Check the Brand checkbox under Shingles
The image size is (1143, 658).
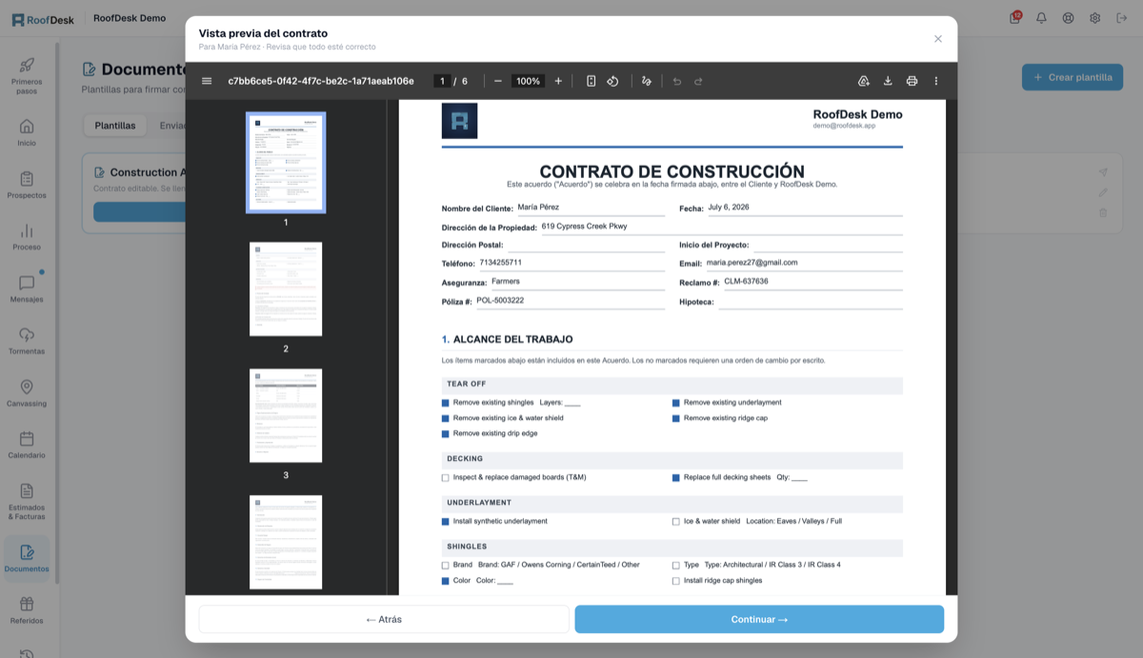pos(445,566)
